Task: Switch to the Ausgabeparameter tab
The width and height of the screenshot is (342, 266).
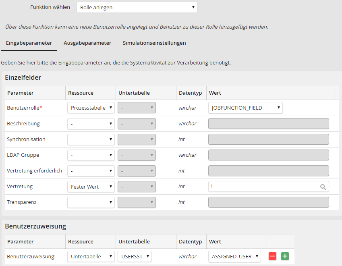Action: [x=87, y=43]
